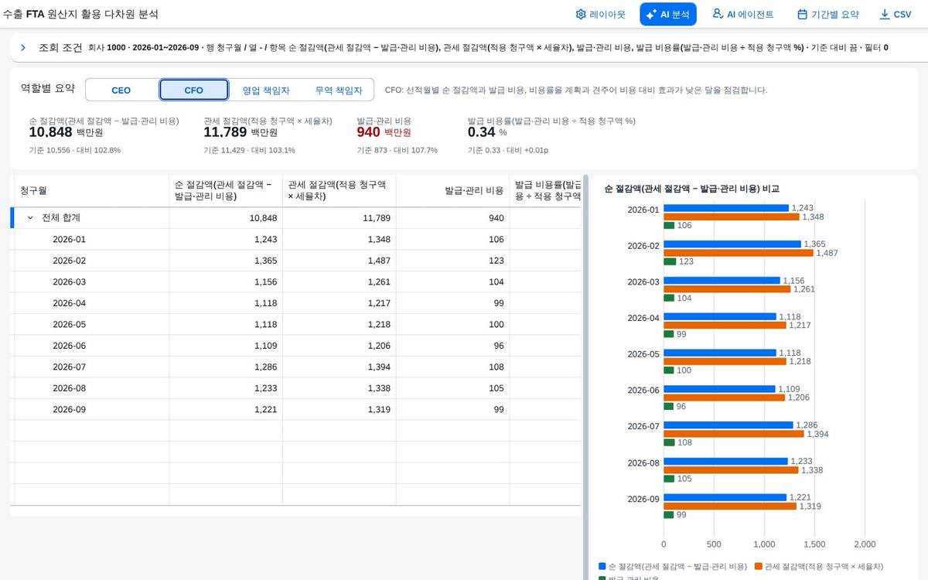Click the 관세 절감액 KPI value 11.789

pyautogui.click(x=225, y=132)
